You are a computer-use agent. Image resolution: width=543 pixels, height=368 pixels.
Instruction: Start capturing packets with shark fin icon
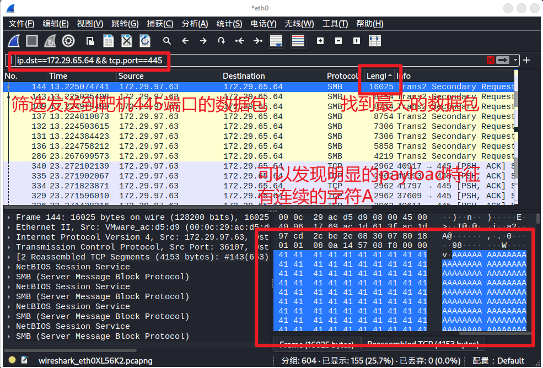(x=14, y=41)
